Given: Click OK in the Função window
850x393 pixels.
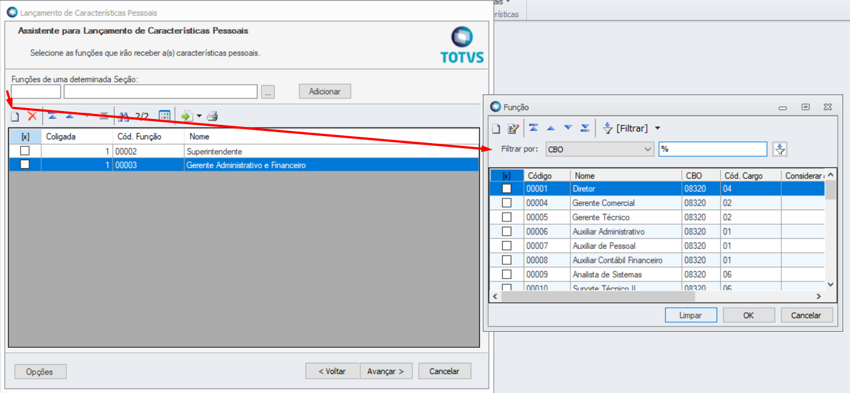Looking at the screenshot, I should tap(749, 315).
